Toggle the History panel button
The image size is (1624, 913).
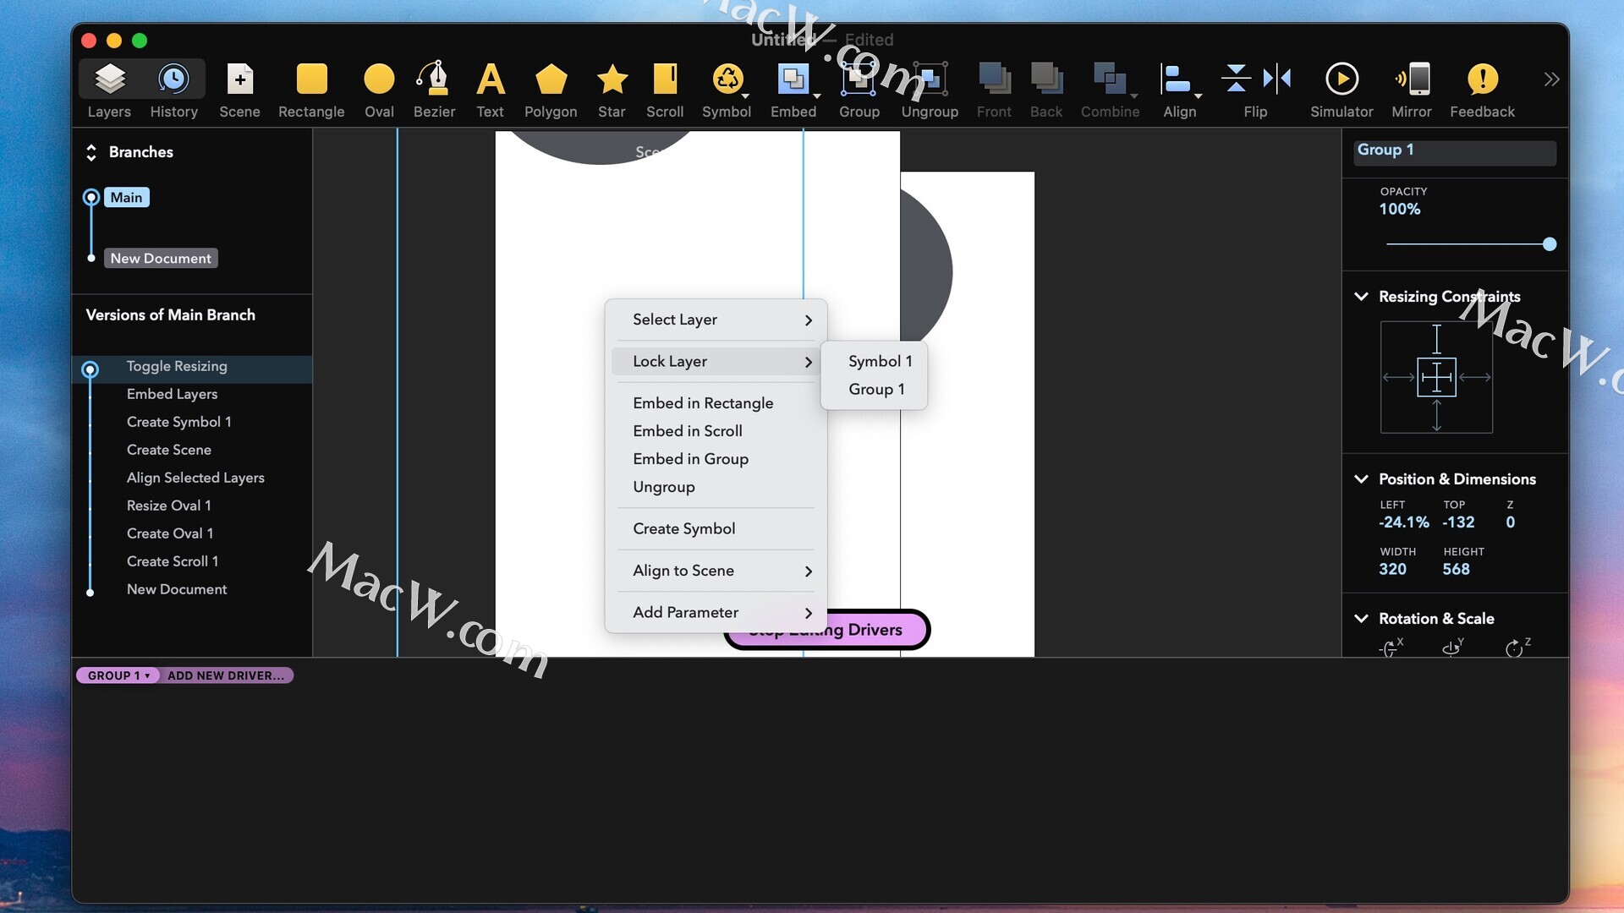(x=173, y=80)
